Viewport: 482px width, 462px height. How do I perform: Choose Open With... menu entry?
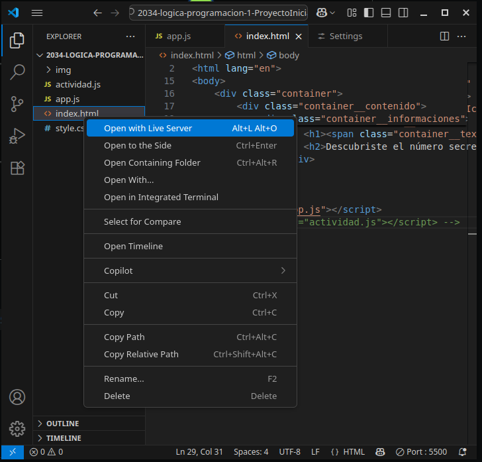tap(190, 180)
